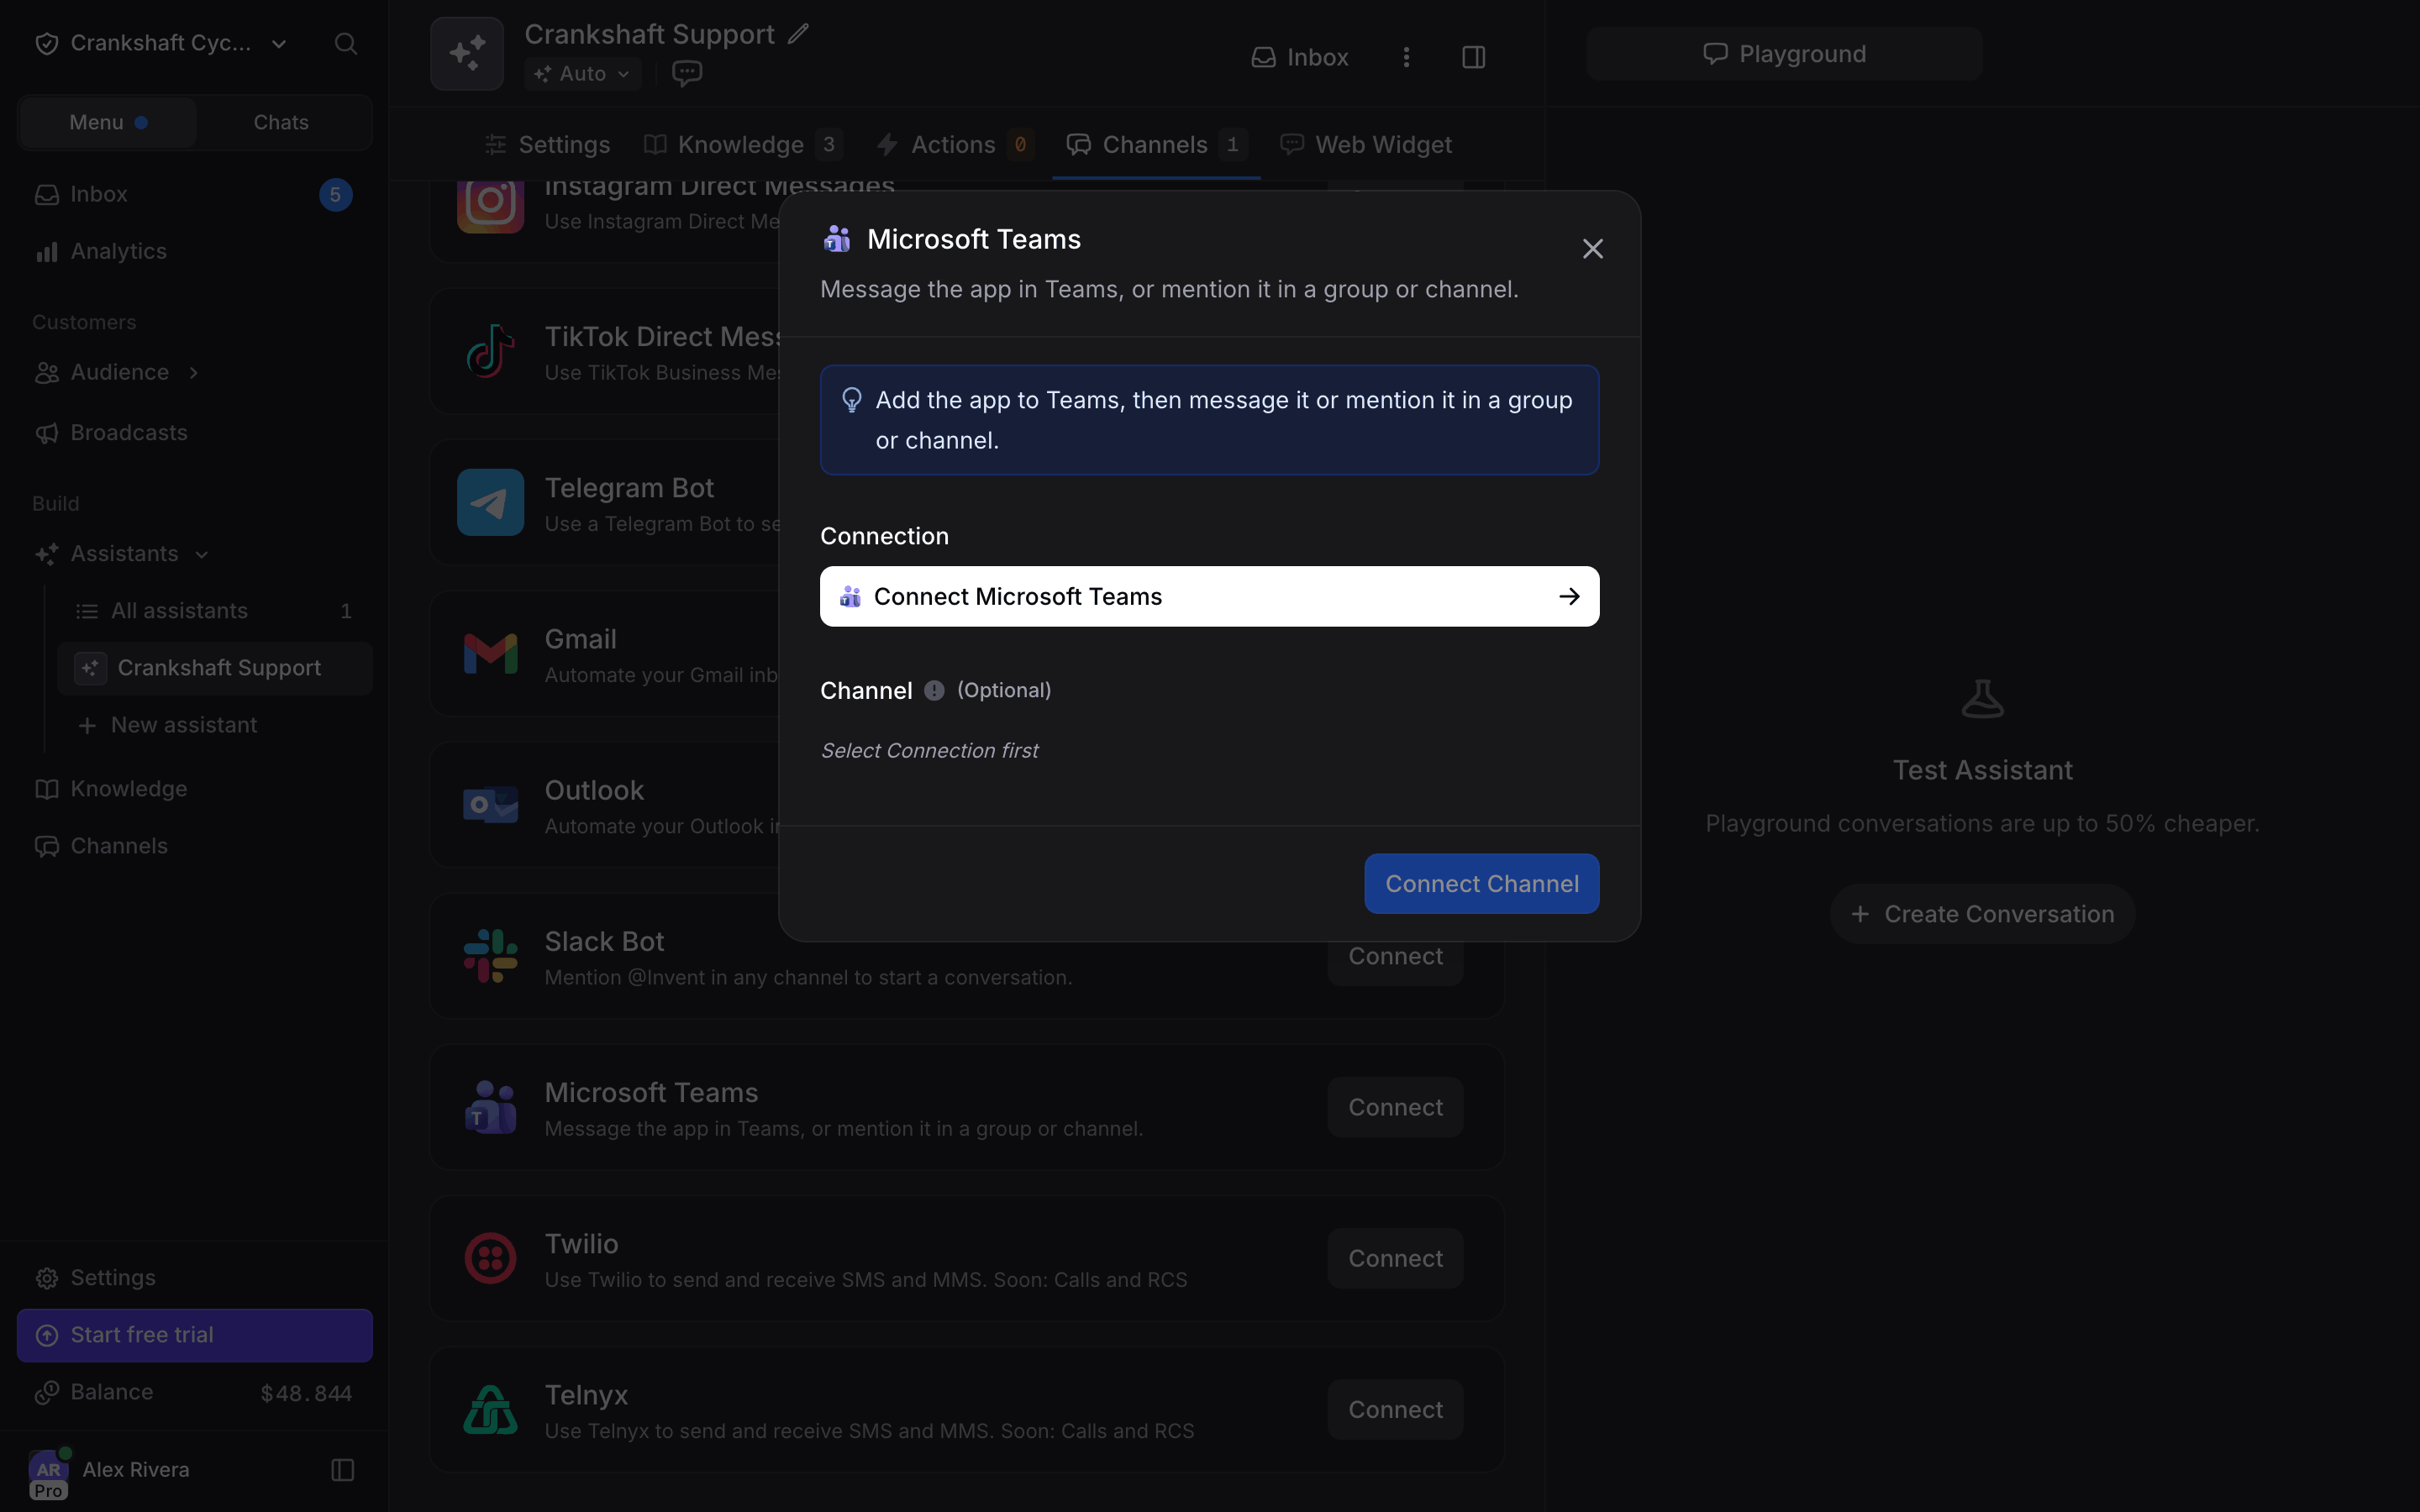Viewport: 2420px width, 1512px height.
Task: Click New assistant in the sidebar
Action: coord(215,725)
